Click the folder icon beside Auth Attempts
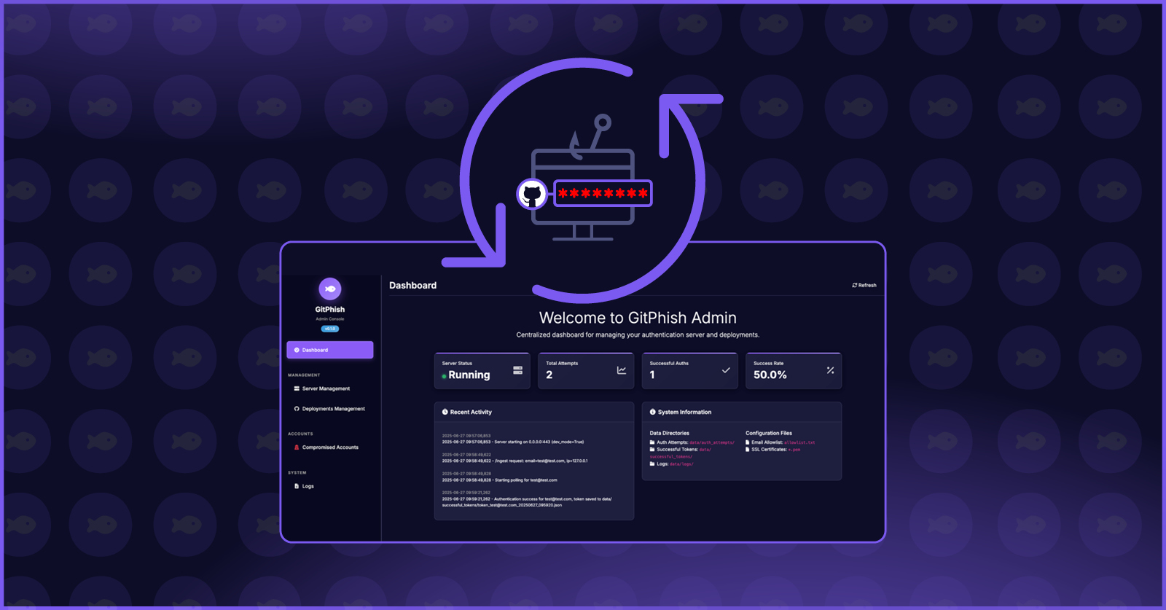 (x=652, y=442)
